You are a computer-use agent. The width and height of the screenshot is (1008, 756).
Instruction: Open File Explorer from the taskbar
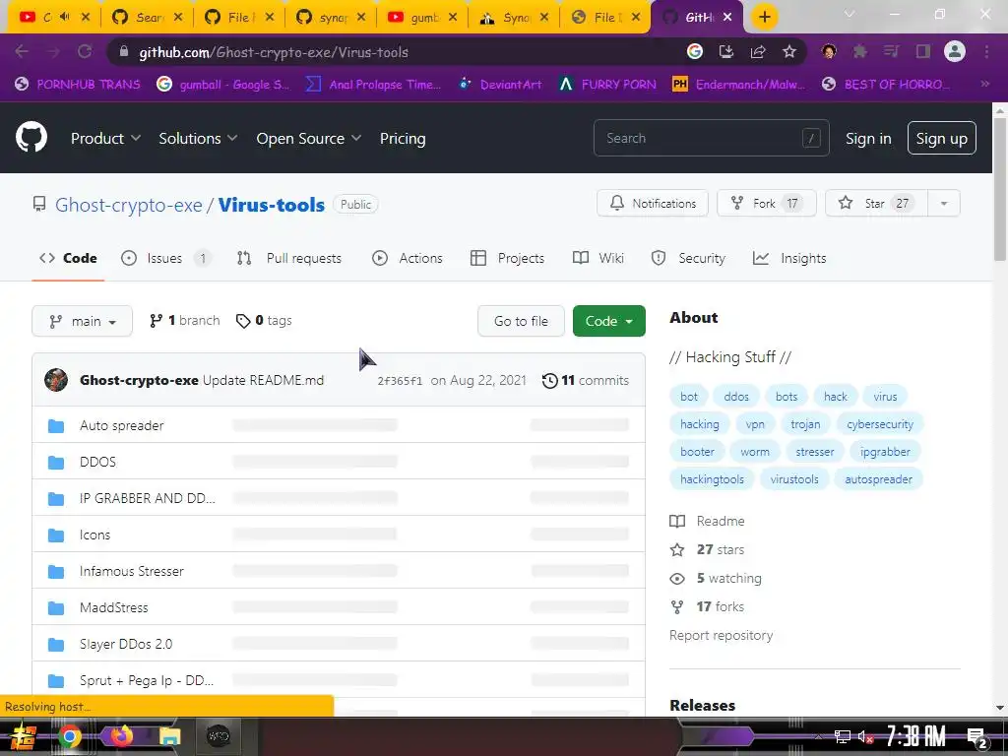click(169, 736)
